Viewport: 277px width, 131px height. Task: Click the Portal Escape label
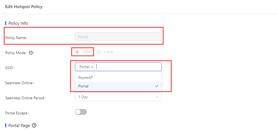coord(17,113)
